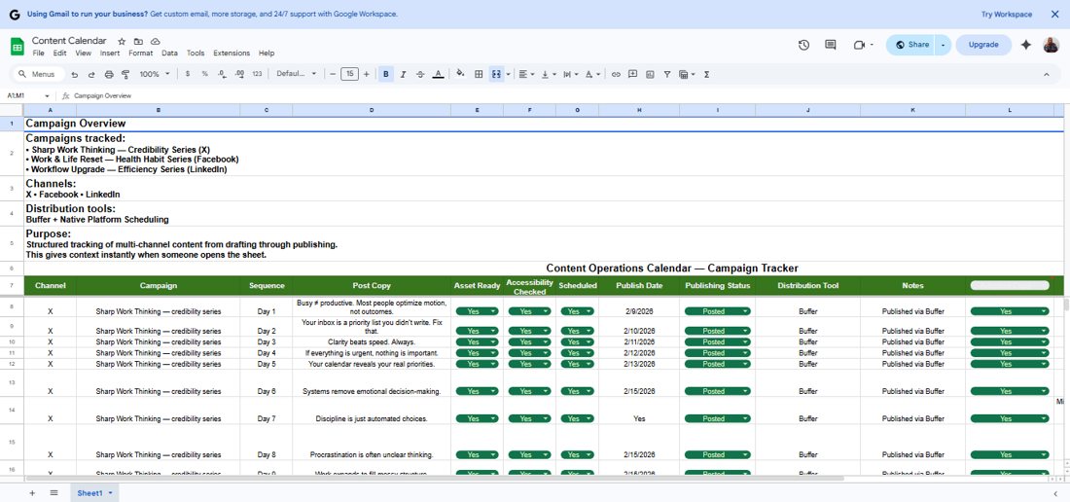1070x502 pixels.
Task: Open the Extensions menu
Action: pos(232,54)
